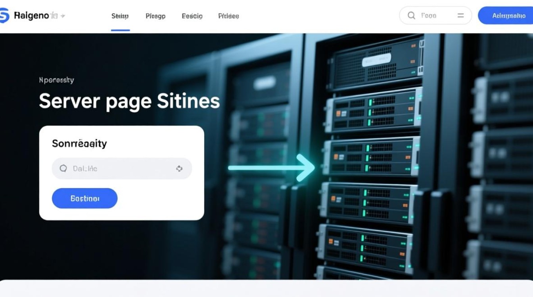Switch to the Pleagp navigation tab

point(155,16)
